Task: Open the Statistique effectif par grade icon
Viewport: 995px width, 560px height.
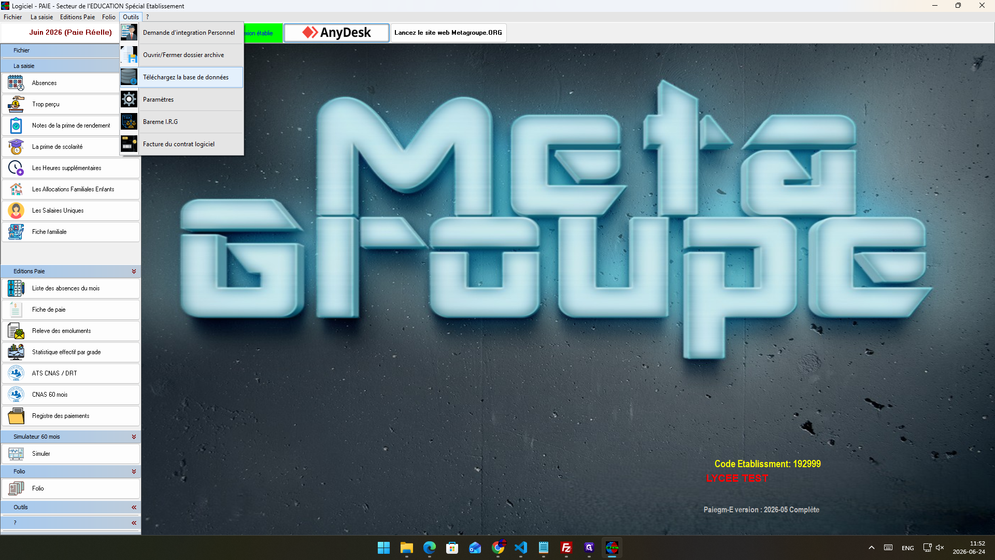Action: [x=16, y=352]
